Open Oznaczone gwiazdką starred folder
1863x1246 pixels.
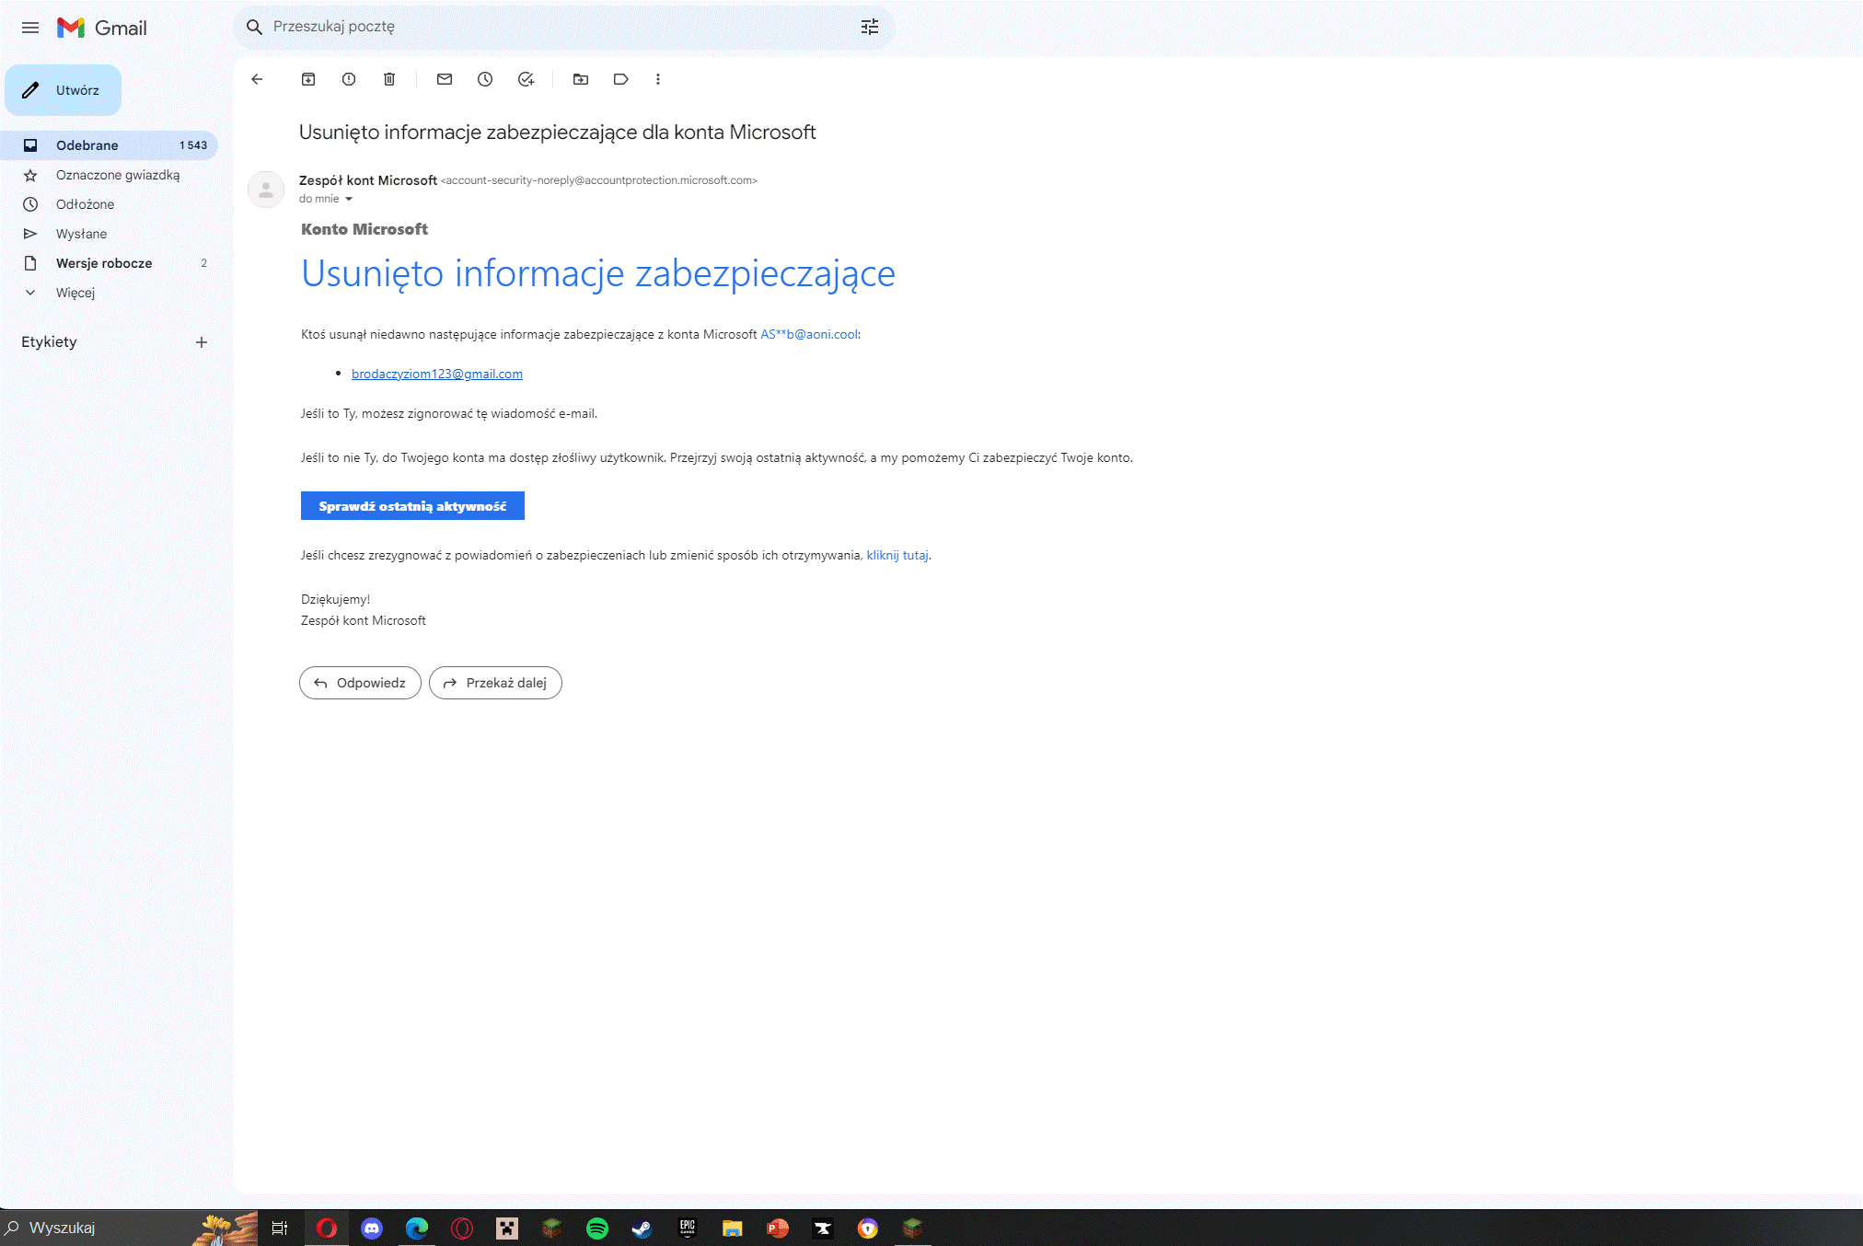click(109, 175)
